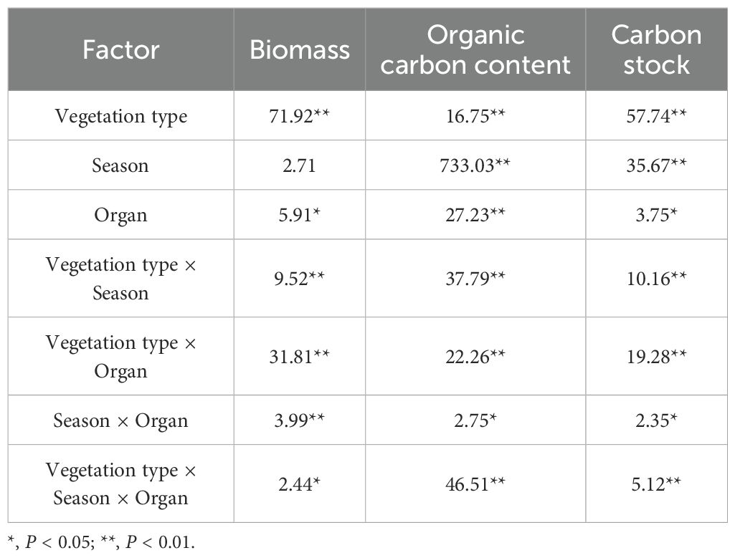Click the Vegetation type row label
Image resolution: width=735 pixels, height=558 pixels.
120,116
